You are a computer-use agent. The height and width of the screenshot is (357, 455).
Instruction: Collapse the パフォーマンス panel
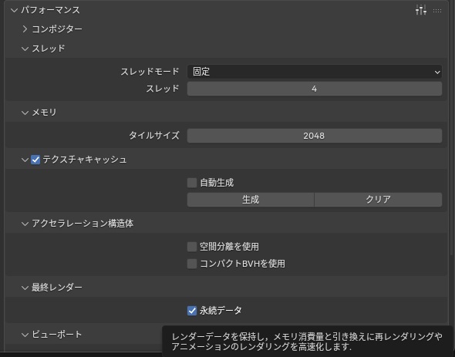click(14, 10)
